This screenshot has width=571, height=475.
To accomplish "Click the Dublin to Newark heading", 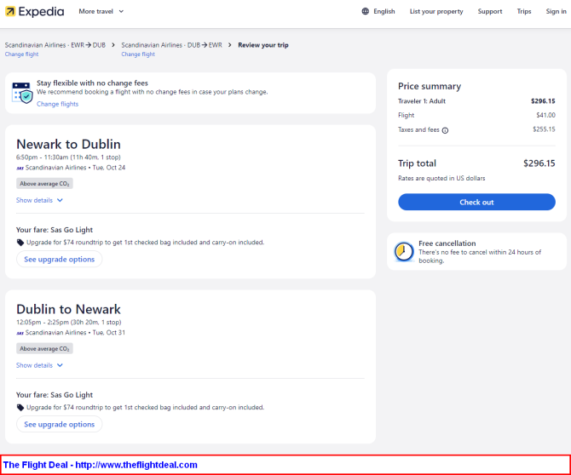I will pyautogui.click(x=68, y=309).
